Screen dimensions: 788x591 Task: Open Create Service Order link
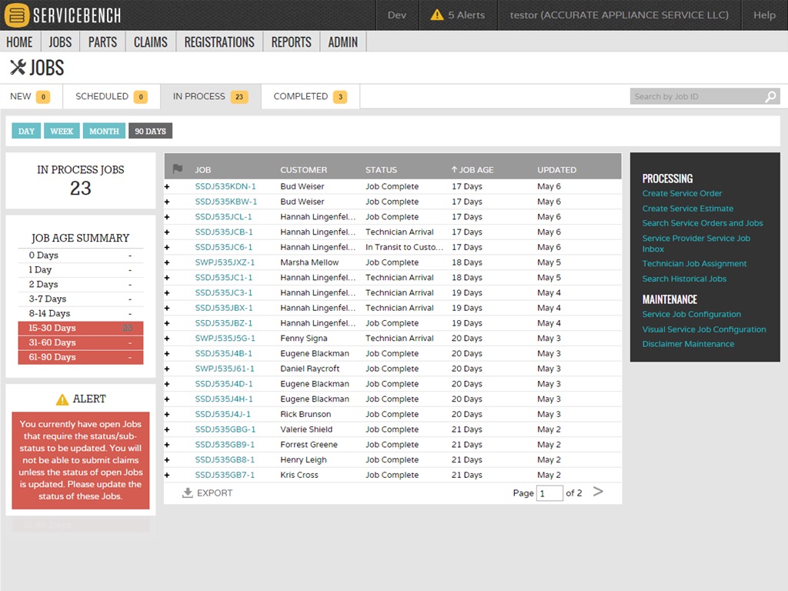pos(682,193)
